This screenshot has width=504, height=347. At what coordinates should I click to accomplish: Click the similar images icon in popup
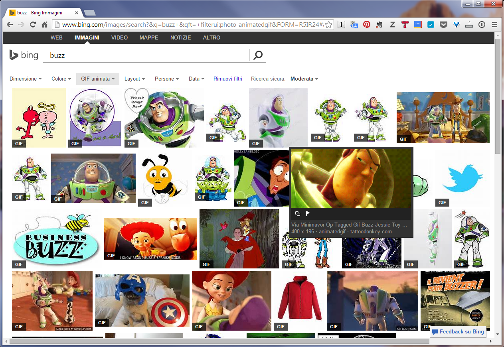297,214
